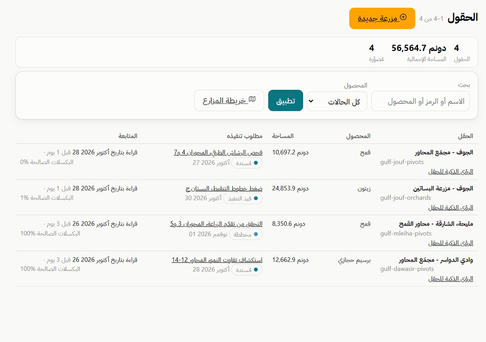
Task: Click the مطلوب تنفيذه column header
Action: tap(244, 136)
